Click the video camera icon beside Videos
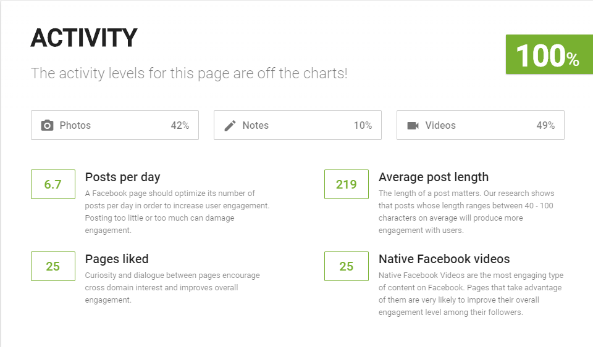The width and height of the screenshot is (593, 347). [413, 126]
